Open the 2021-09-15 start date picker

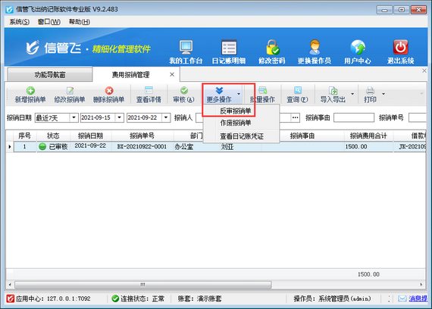(119, 117)
